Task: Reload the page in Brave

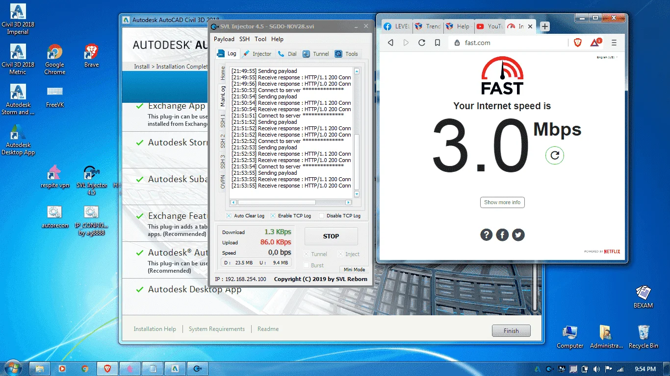Action: pyautogui.click(x=422, y=43)
